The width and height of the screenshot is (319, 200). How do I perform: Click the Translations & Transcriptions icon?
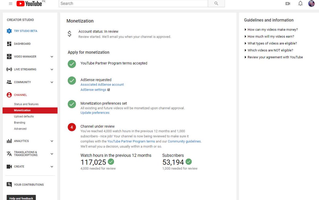(9, 153)
